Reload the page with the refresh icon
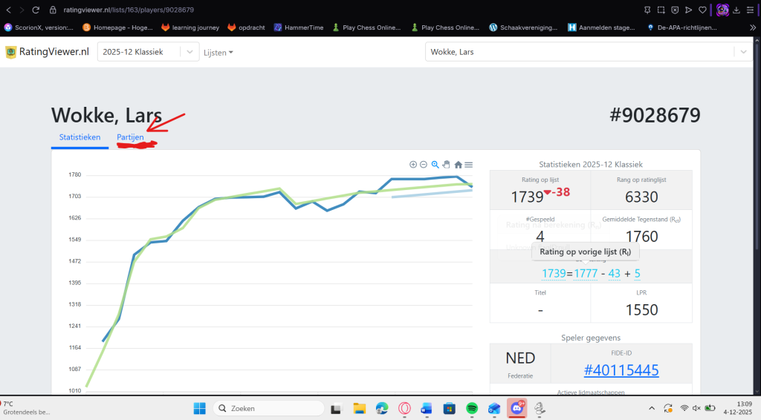The width and height of the screenshot is (761, 420). (37, 10)
